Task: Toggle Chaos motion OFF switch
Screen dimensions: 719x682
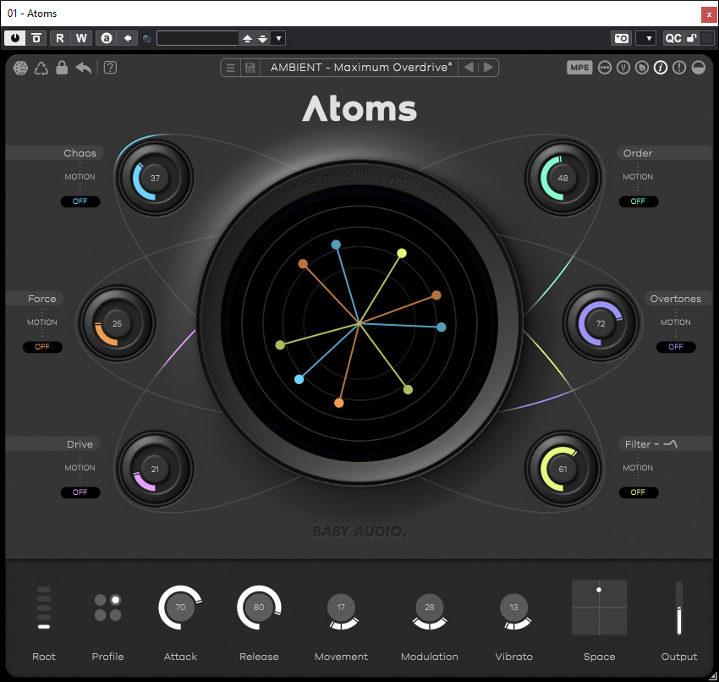Action: pyautogui.click(x=80, y=201)
